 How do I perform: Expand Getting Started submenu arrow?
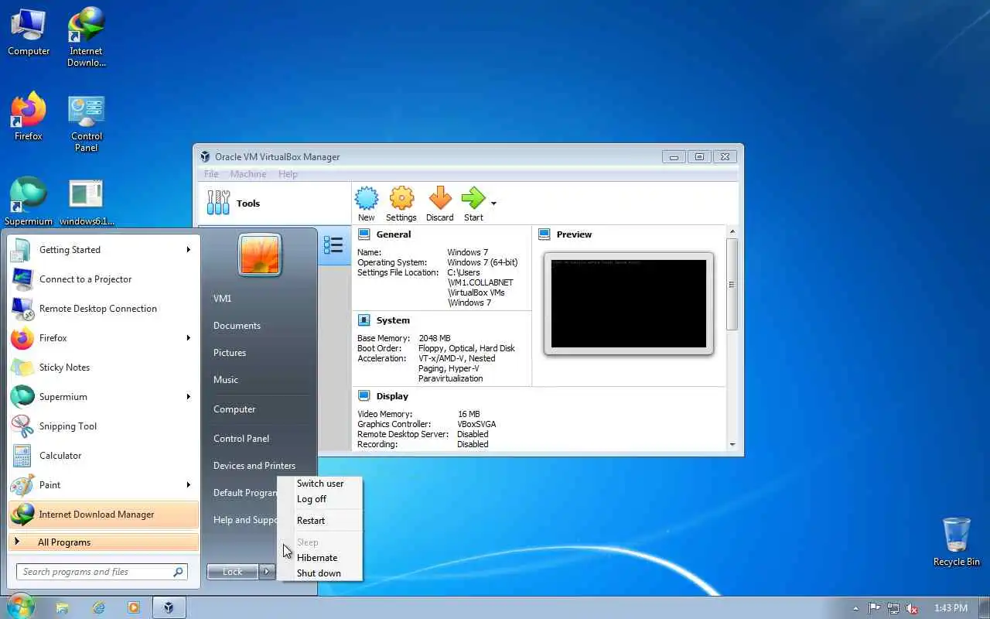tap(188, 249)
